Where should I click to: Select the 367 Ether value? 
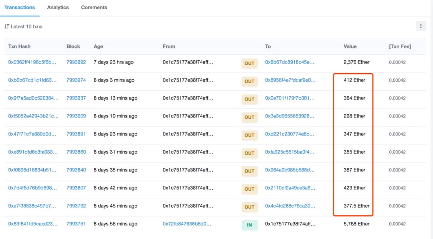(354, 170)
